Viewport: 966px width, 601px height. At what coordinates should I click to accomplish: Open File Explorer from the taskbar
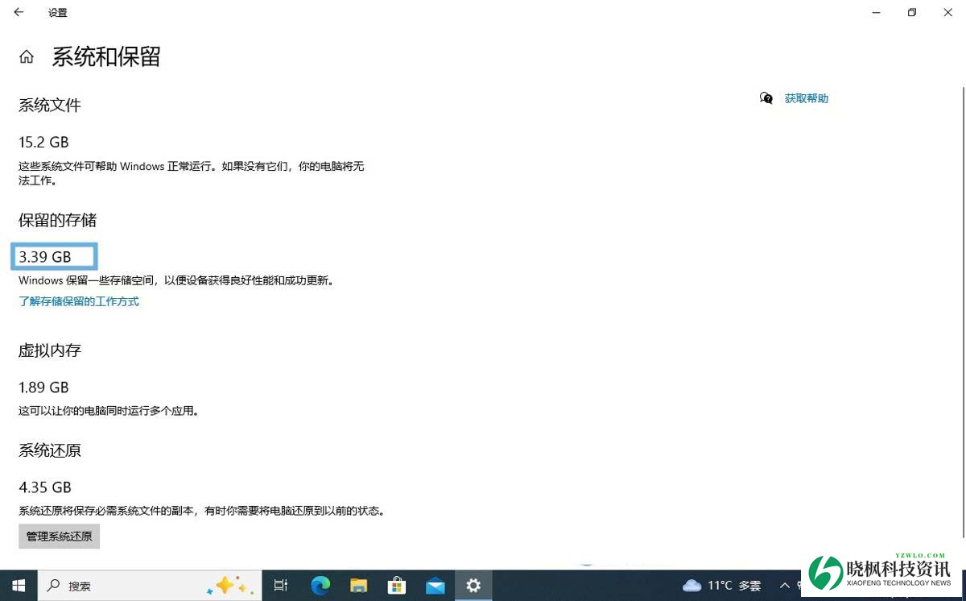pyautogui.click(x=358, y=586)
